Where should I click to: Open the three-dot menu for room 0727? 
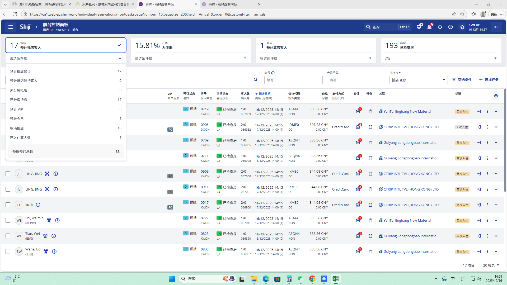487,220
